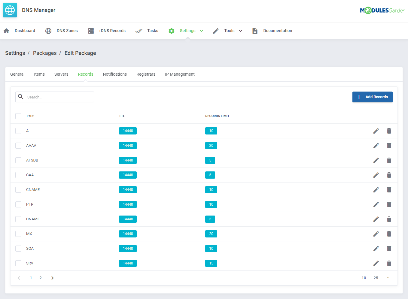
Task: Select the checkbox next to the A record
Action: (x=18, y=131)
